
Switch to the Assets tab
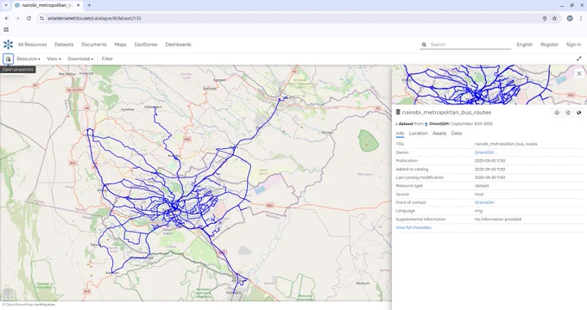point(439,133)
